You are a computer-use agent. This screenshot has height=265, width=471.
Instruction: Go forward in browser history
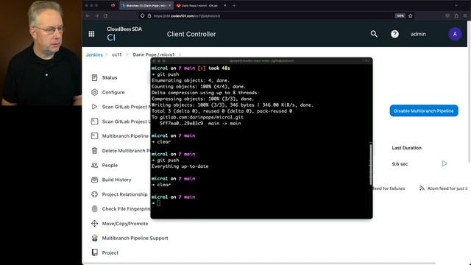pos(96,15)
